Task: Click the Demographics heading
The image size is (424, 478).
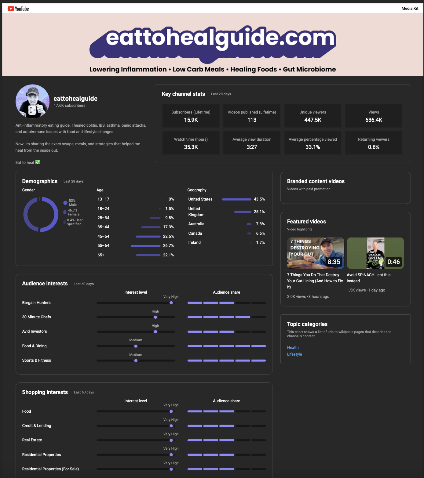Action: coord(40,181)
